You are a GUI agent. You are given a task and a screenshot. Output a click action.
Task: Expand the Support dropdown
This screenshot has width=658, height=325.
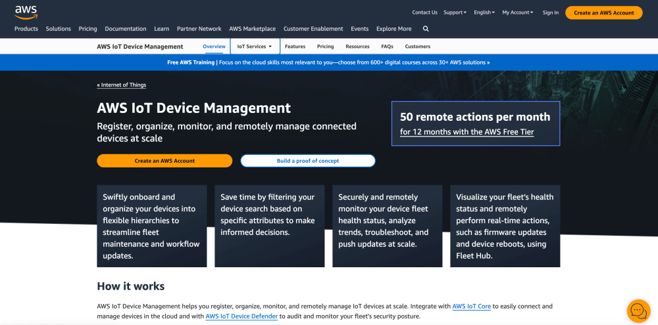[x=455, y=12]
